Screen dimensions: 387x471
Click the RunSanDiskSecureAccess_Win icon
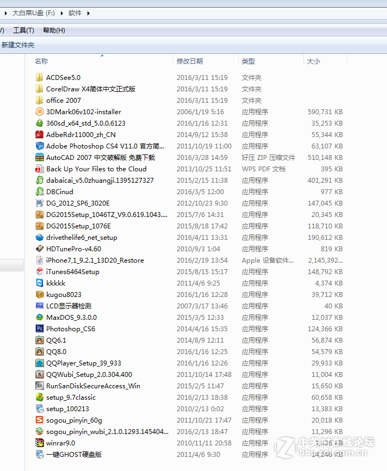tap(39, 386)
